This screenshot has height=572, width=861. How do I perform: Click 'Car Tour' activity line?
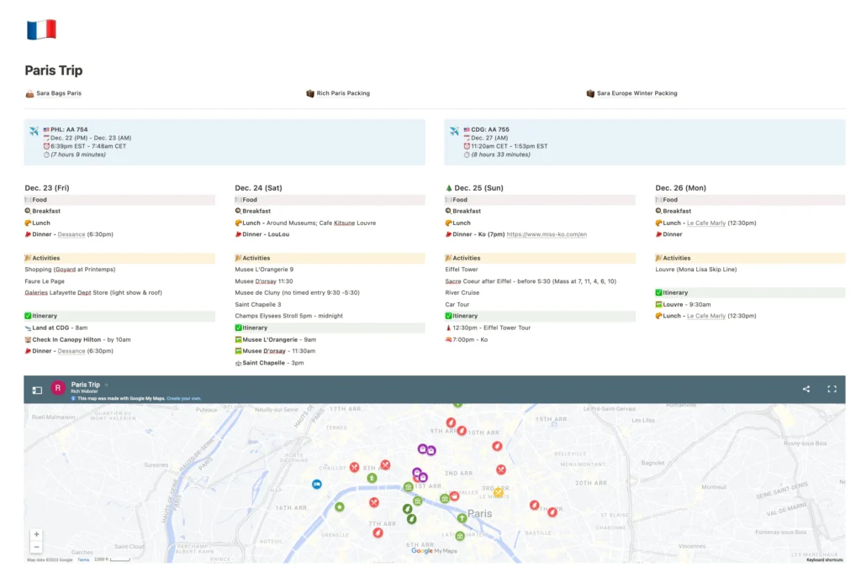coord(457,305)
